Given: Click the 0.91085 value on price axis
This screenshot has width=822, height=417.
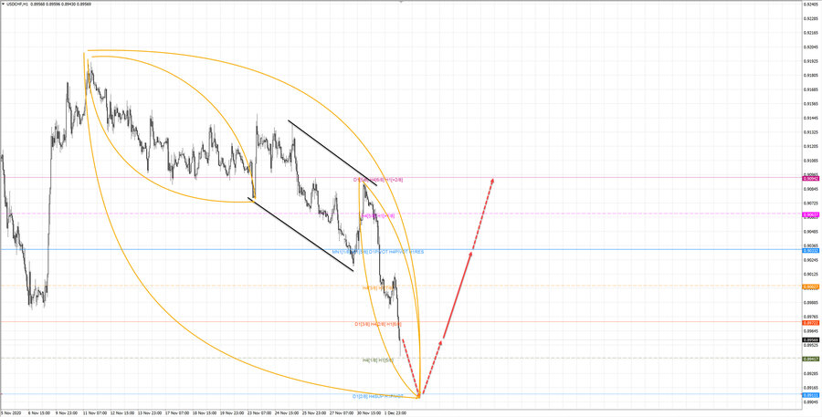Looking at the screenshot, I should pos(811,161).
